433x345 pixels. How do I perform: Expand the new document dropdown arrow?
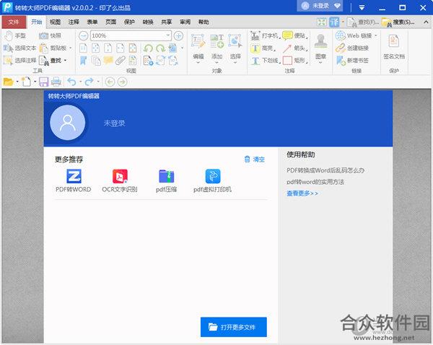tap(35, 82)
